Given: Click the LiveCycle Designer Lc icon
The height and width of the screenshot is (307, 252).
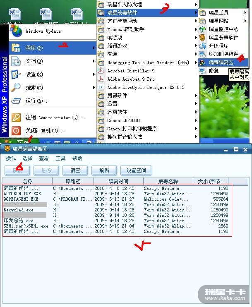Looking at the screenshot, I should pyautogui.click(x=101, y=87).
